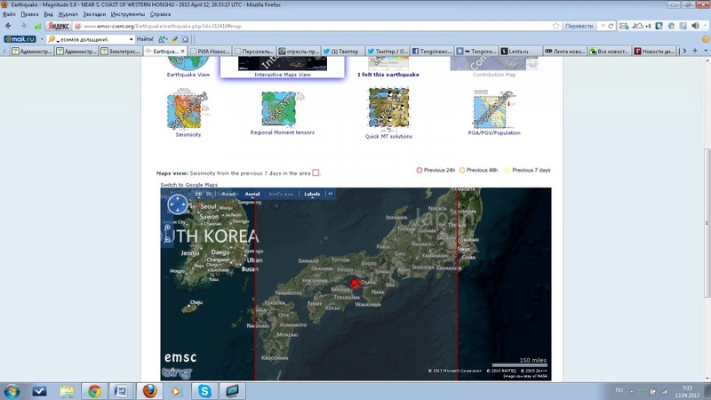Viewport: 711px width, 400px height.
Task: Open the Seismicity map thumbnail
Action: pos(186,109)
